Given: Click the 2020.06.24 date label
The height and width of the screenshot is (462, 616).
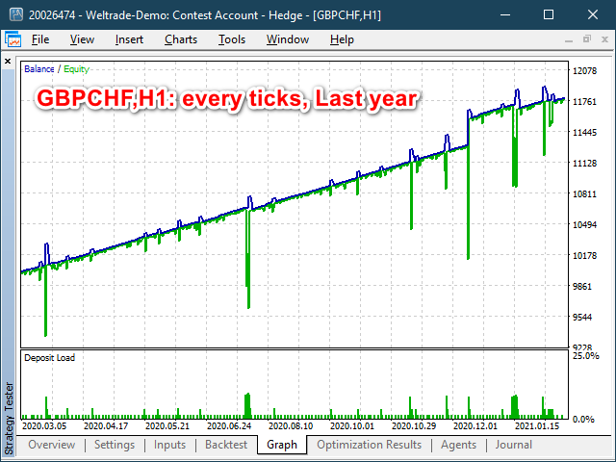Looking at the screenshot, I should 229,425.
